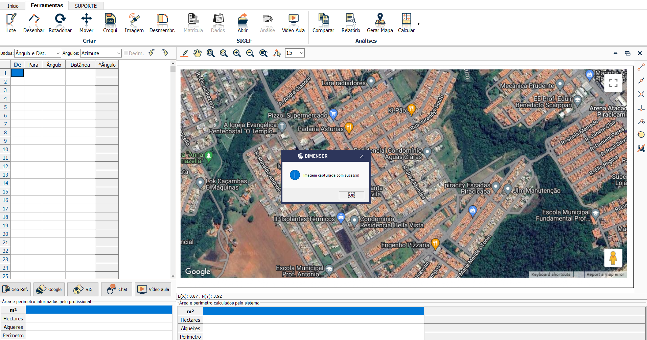Switch to the Início tab

(13, 6)
